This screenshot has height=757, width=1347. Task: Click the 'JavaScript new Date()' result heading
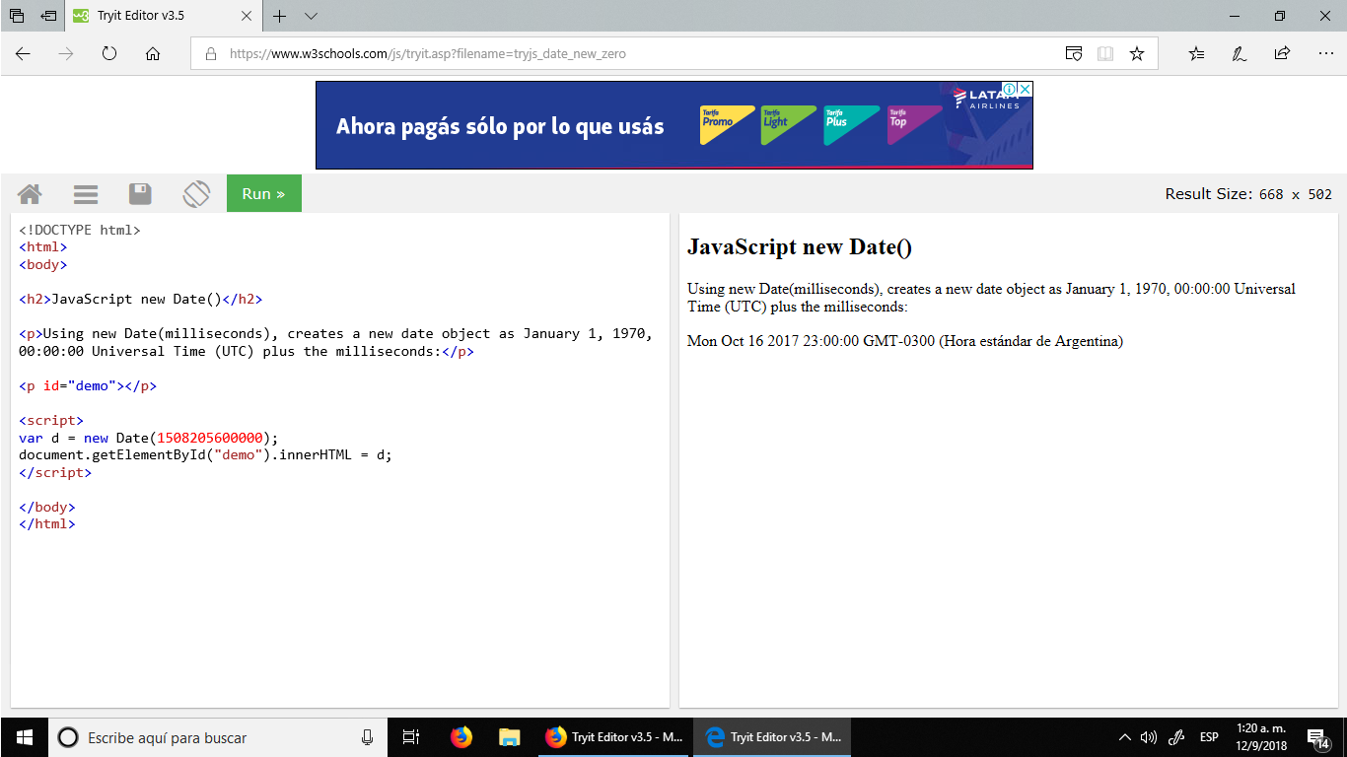point(800,246)
